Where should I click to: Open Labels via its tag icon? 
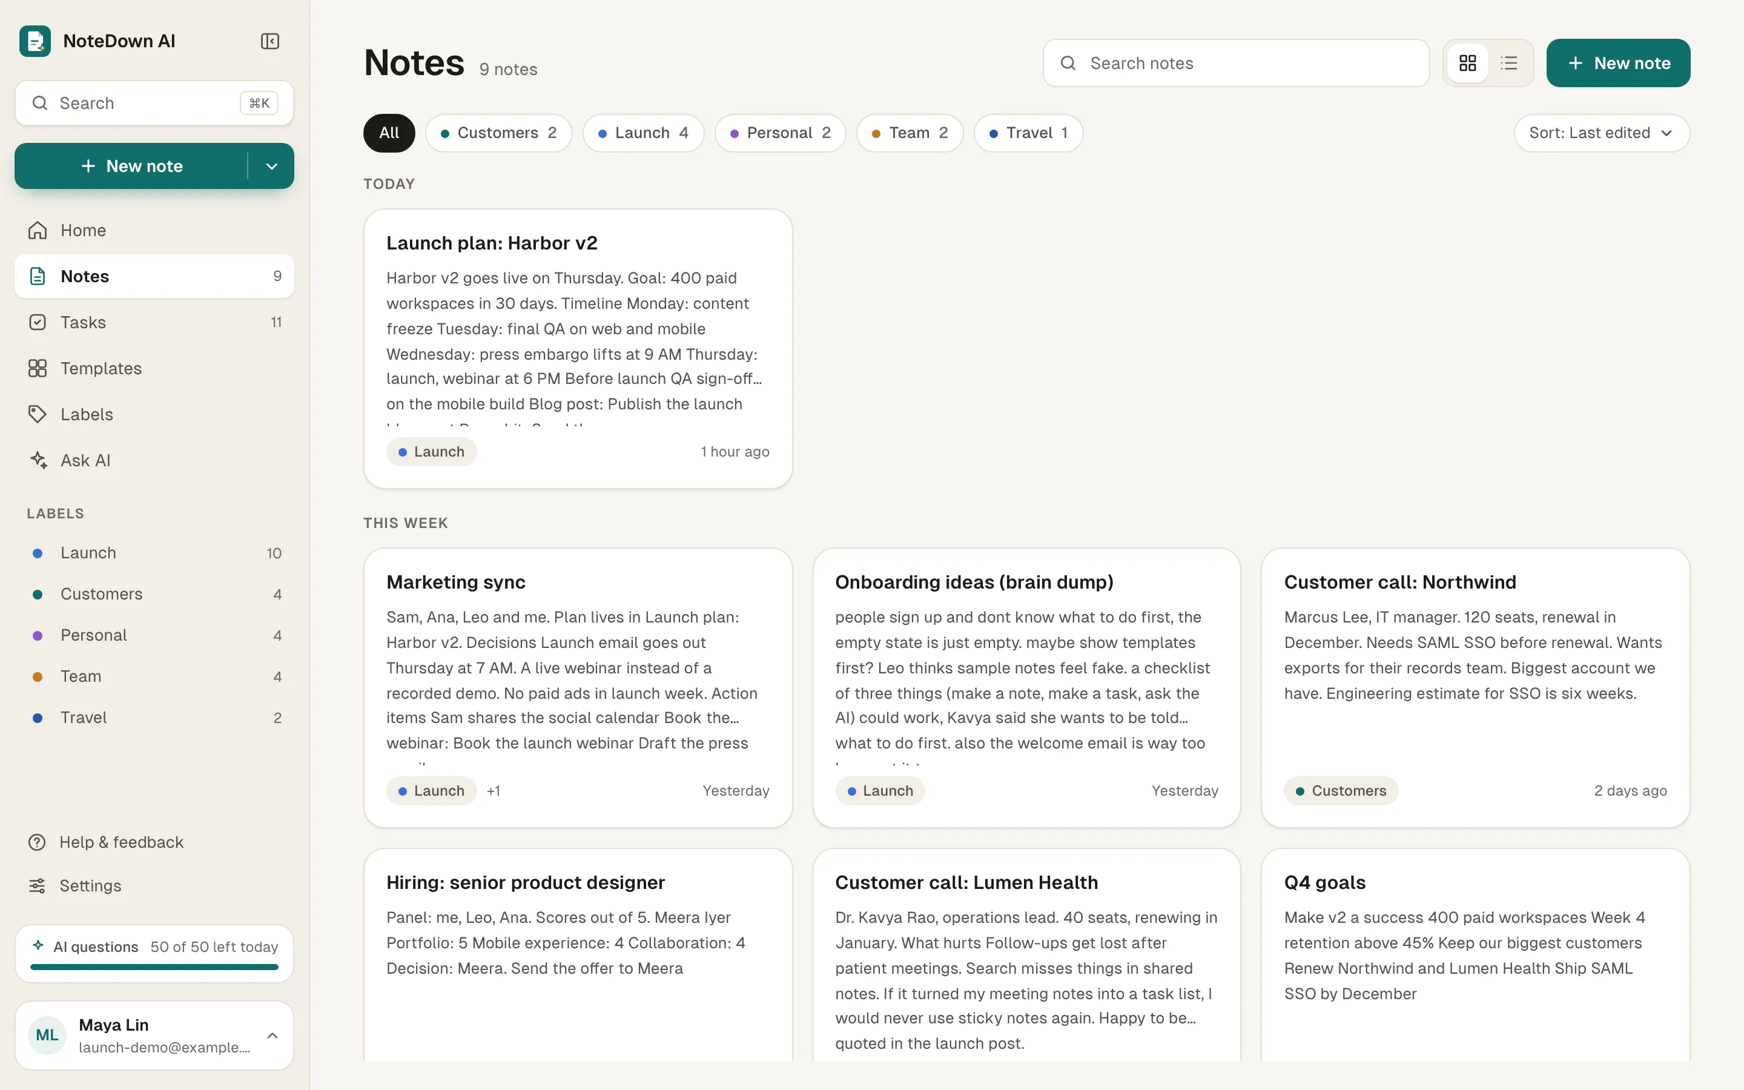pos(38,415)
